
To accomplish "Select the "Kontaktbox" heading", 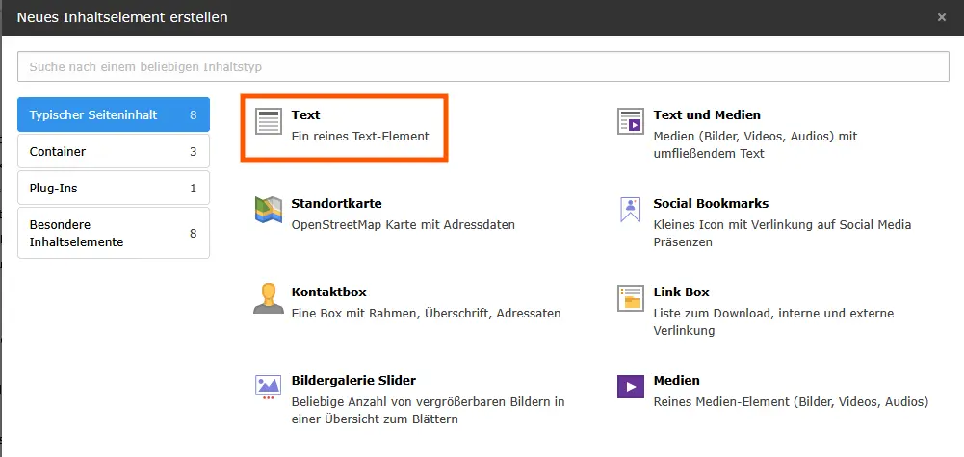I will tap(328, 292).
